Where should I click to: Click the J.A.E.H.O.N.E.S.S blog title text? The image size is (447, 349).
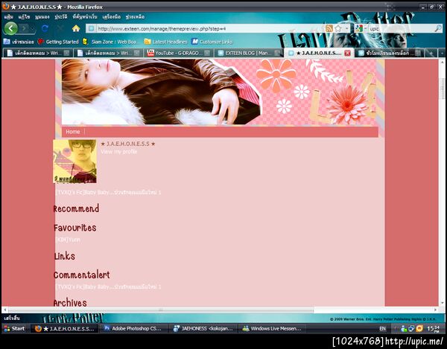128,144
